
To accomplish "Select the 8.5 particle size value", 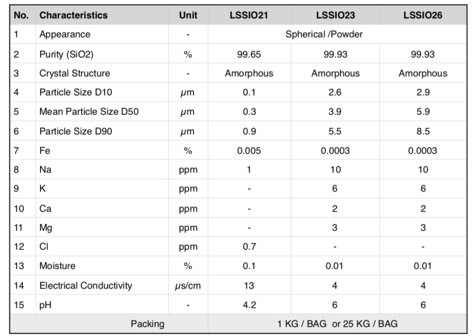I will (422, 131).
